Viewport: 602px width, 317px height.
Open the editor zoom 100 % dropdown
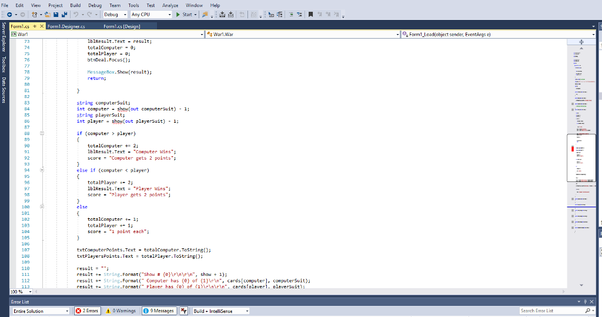click(x=21, y=292)
